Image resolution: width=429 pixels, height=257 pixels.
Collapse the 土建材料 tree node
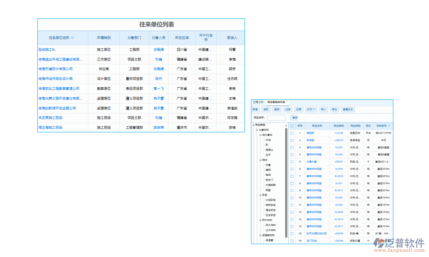coord(257,130)
